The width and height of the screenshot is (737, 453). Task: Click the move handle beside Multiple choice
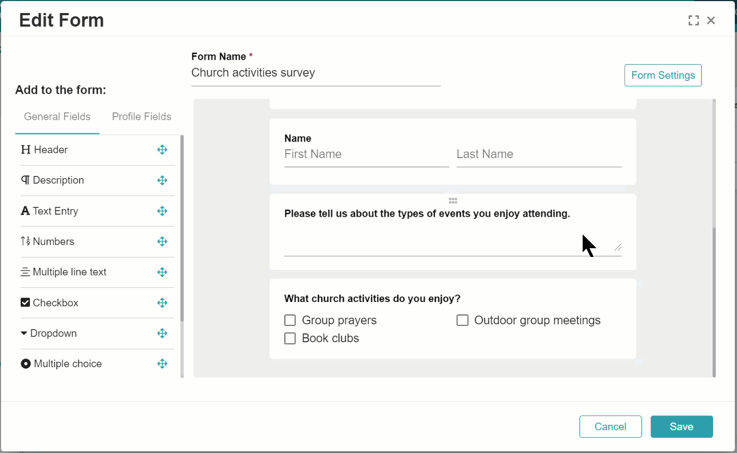162,364
